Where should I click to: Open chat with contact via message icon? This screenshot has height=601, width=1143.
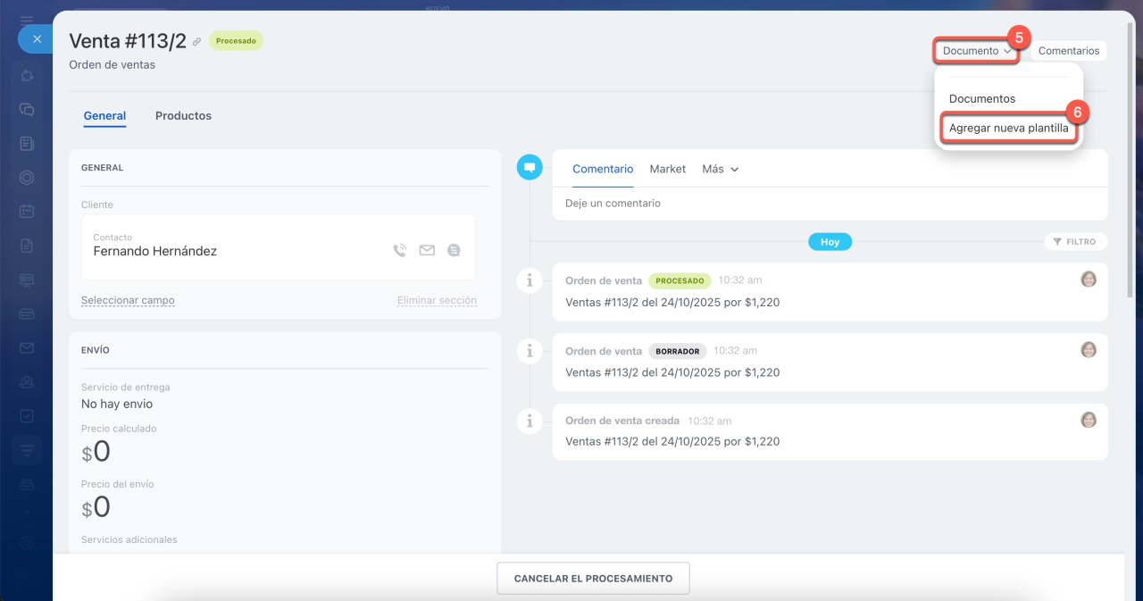click(454, 251)
